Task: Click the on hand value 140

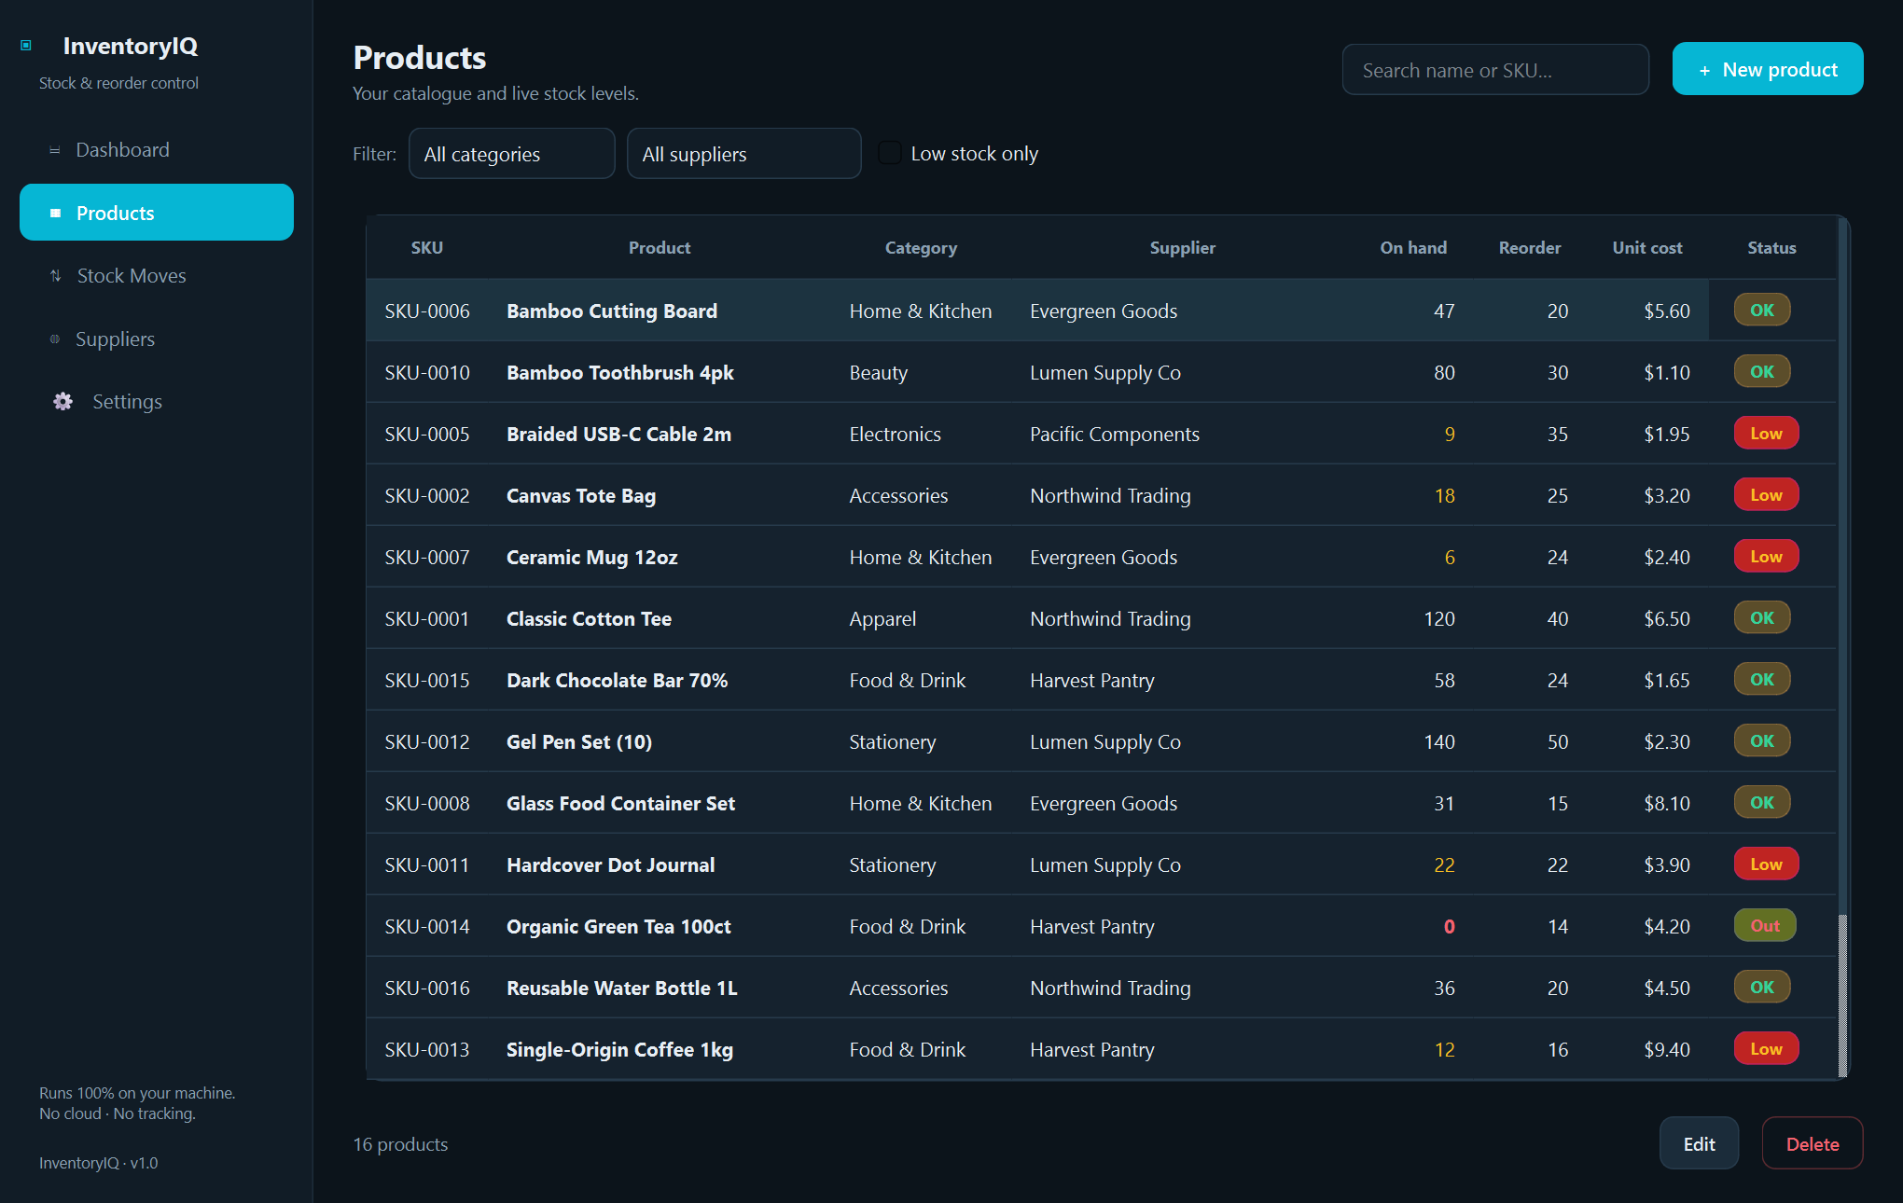Action: pyautogui.click(x=1439, y=742)
